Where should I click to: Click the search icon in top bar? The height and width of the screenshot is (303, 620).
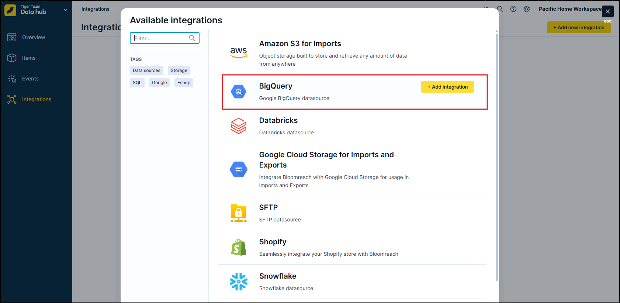[x=500, y=9]
